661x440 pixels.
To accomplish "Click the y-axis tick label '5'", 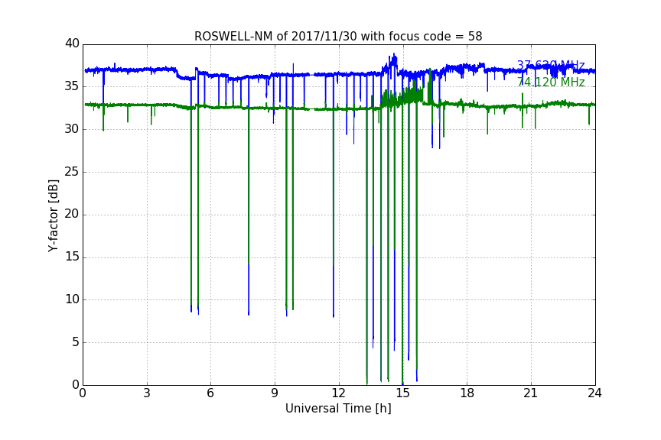I will click(76, 342).
